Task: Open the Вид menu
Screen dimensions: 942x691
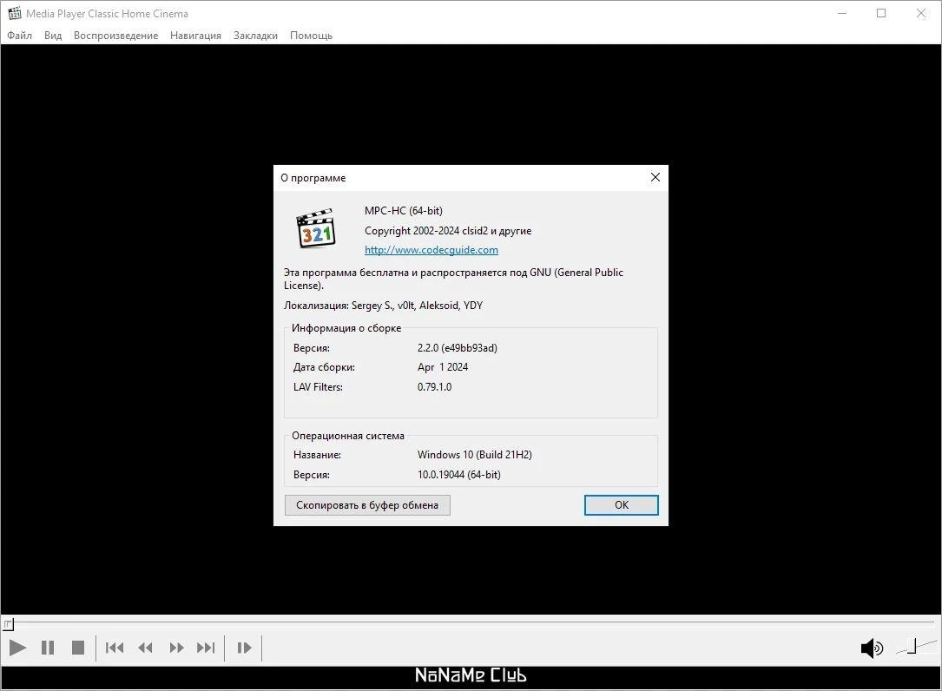Action: pos(53,36)
